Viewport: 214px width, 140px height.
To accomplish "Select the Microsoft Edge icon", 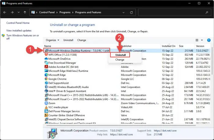I will (x=46, y=75).
